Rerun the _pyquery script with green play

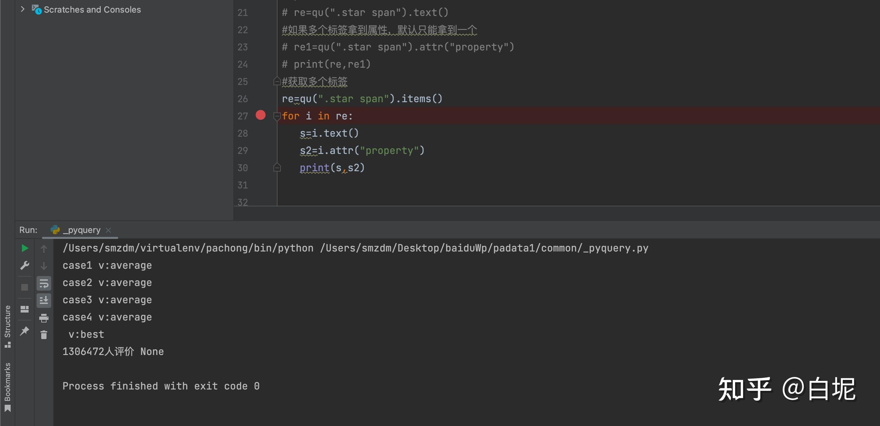25,248
